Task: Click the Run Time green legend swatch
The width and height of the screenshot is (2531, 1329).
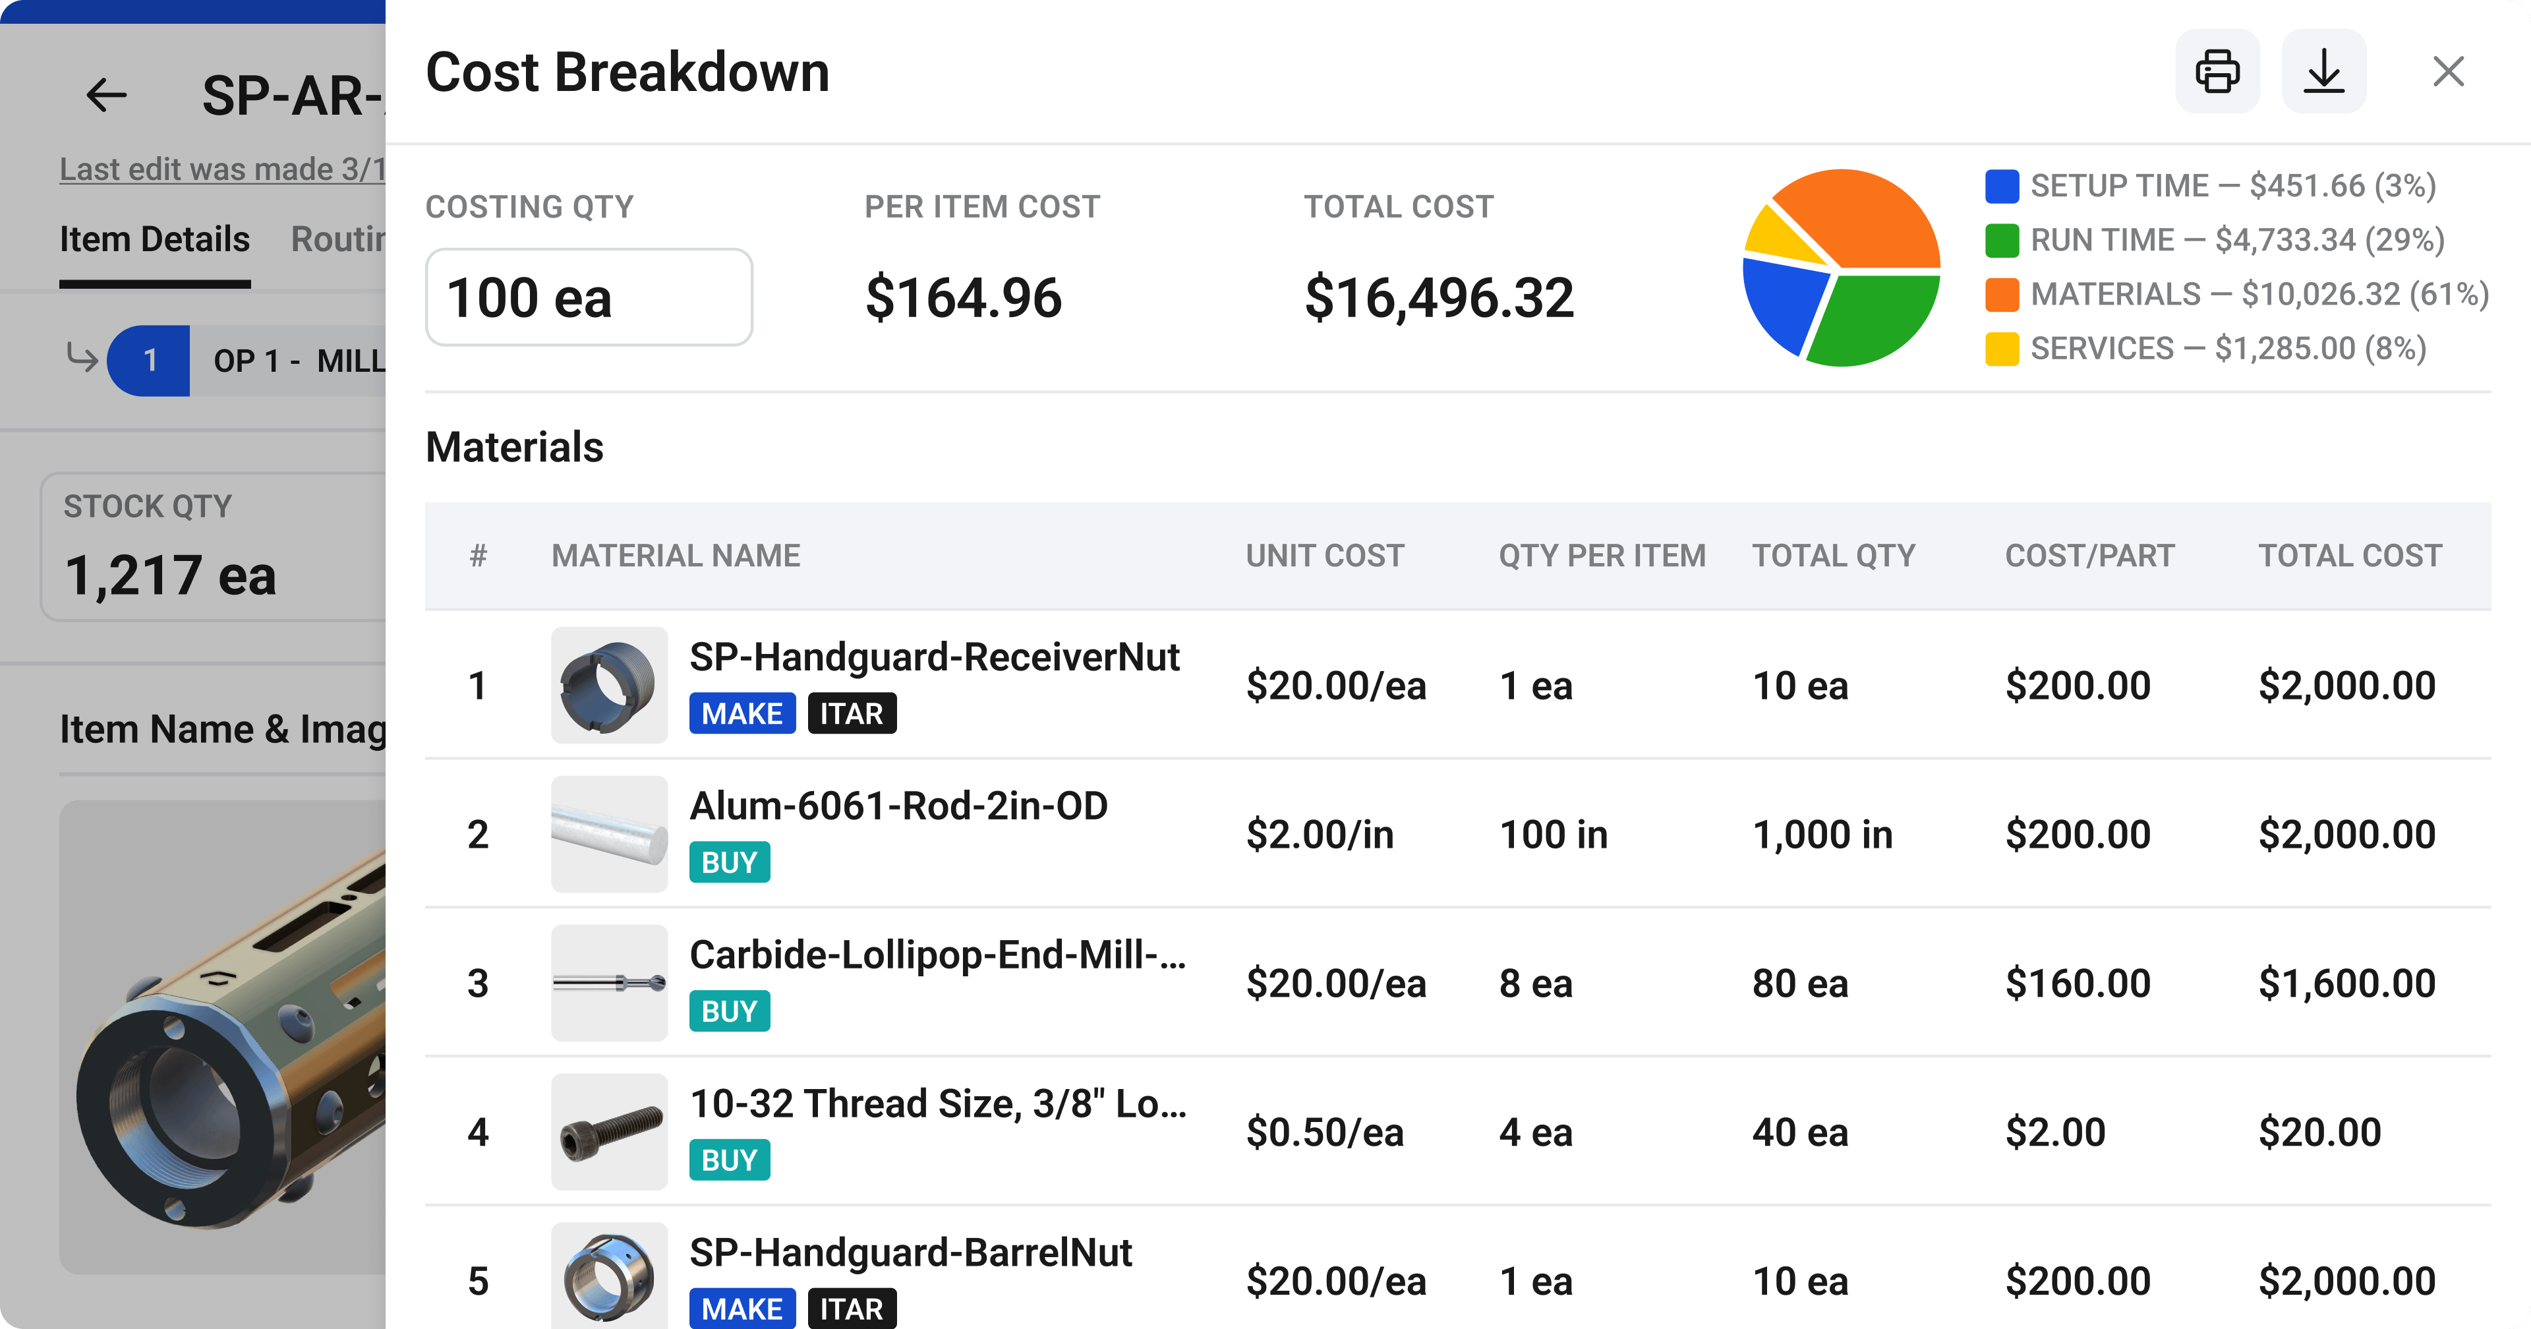Action: pyautogui.click(x=2002, y=240)
